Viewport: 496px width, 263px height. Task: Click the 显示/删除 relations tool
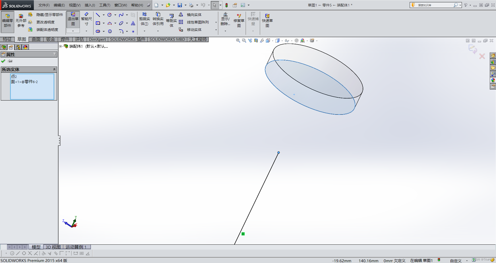pyautogui.click(x=225, y=19)
